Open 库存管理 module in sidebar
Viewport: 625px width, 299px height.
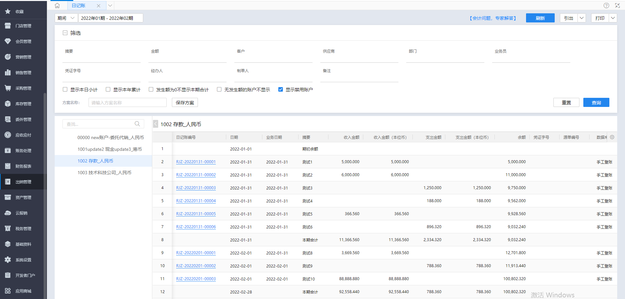click(23, 104)
